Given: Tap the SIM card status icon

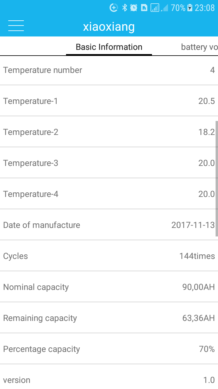Looking at the screenshot, I should click(144, 8).
